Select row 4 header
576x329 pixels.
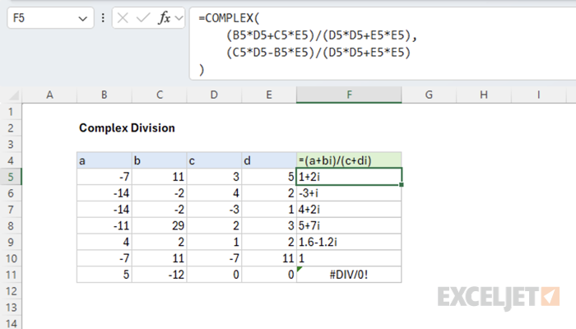pyautogui.click(x=11, y=161)
